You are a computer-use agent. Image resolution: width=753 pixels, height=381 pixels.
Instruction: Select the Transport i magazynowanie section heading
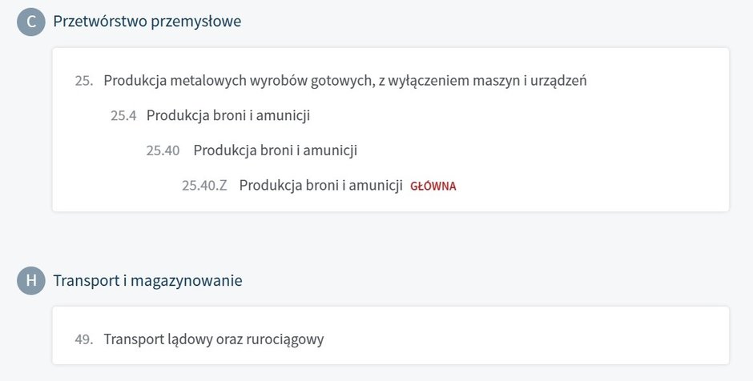147,281
